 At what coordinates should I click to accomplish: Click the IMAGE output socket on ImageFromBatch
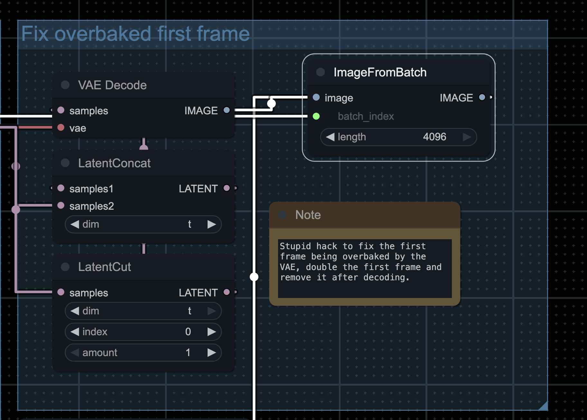(x=482, y=97)
